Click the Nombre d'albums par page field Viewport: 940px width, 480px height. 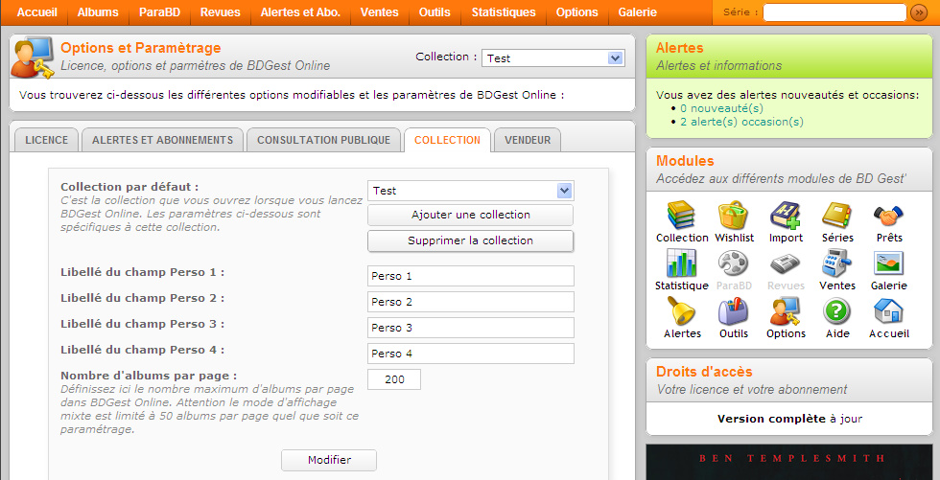393,379
